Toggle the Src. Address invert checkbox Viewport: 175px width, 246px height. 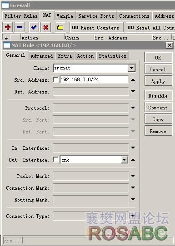pyautogui.click(x=55, y=79)
